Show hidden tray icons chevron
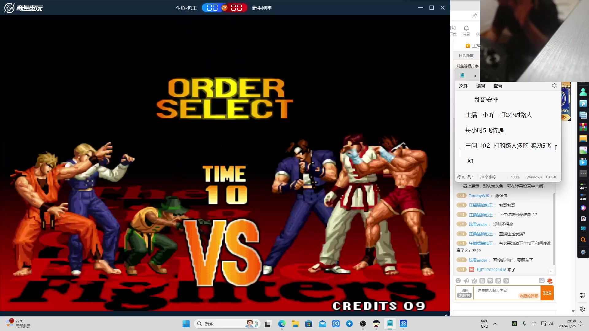The image size is (589, 331). (x=495, y=324)
